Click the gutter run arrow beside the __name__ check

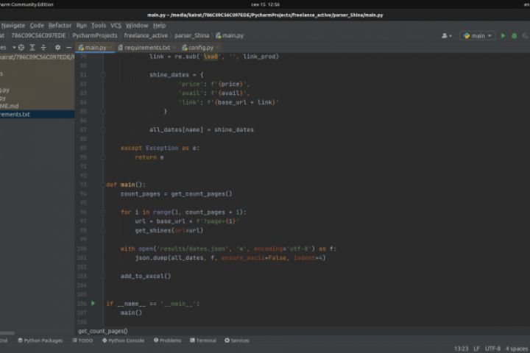93,303
